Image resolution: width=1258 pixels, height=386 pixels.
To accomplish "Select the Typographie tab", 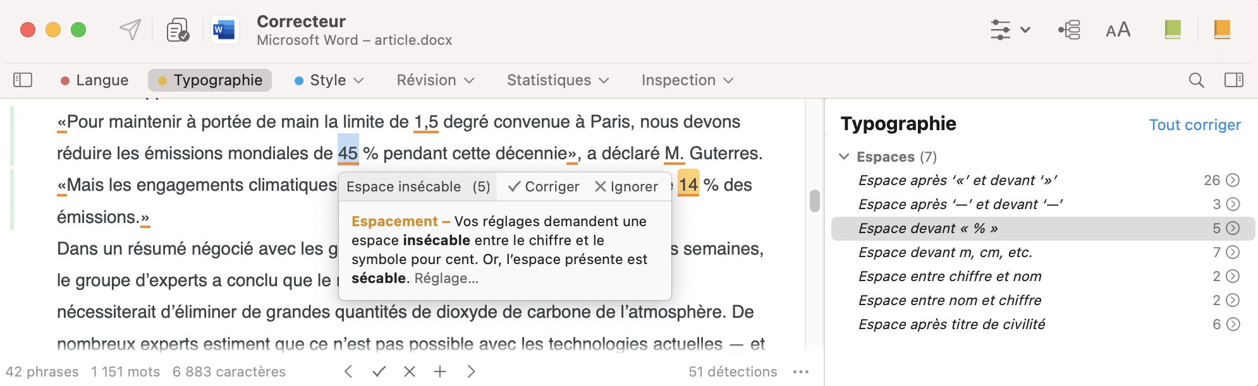I will coord(210,80).
